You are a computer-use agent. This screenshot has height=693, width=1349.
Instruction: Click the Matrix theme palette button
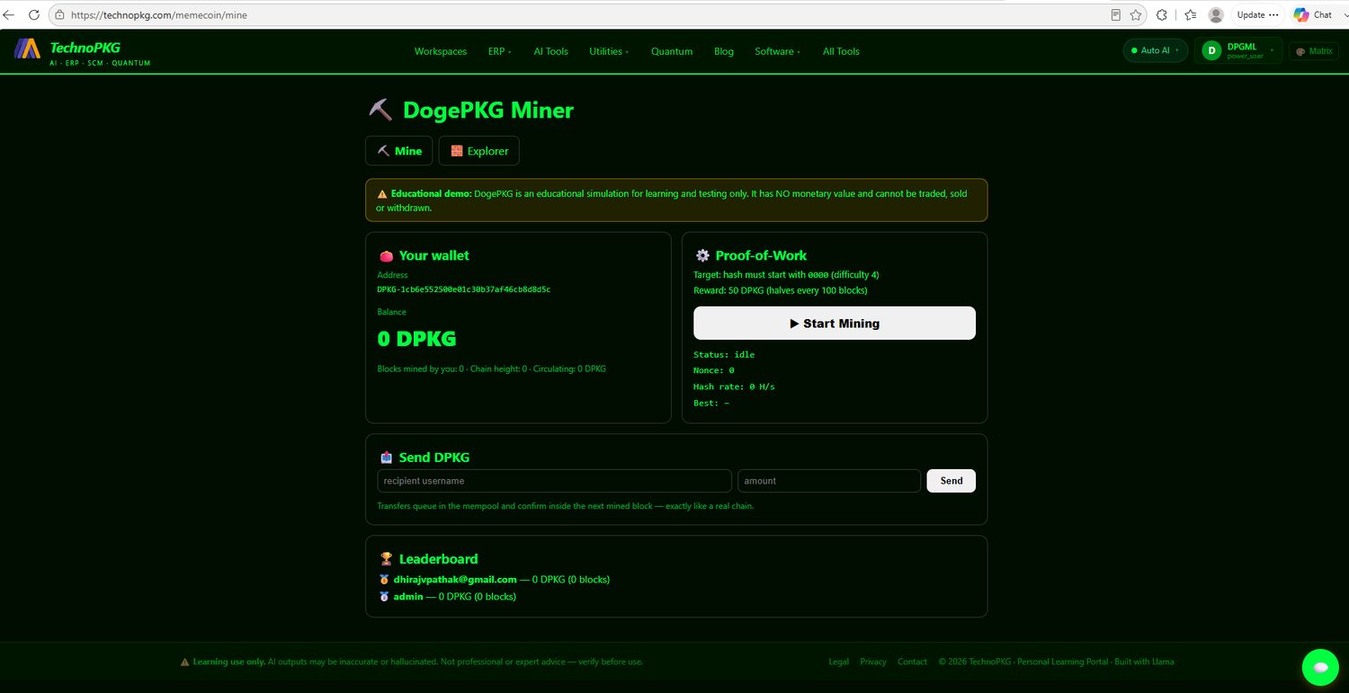pos(1314,51)
